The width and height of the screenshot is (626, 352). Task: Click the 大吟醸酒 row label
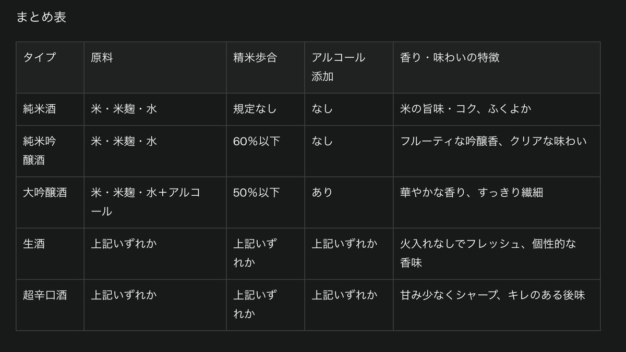[50, 203]
